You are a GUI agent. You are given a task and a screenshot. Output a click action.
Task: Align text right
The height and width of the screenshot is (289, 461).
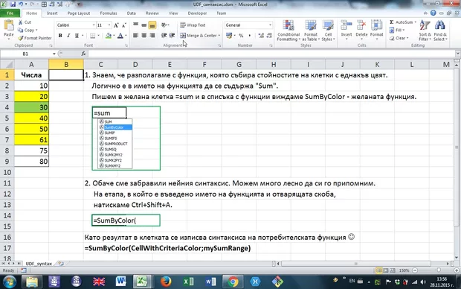coord(152,35)
